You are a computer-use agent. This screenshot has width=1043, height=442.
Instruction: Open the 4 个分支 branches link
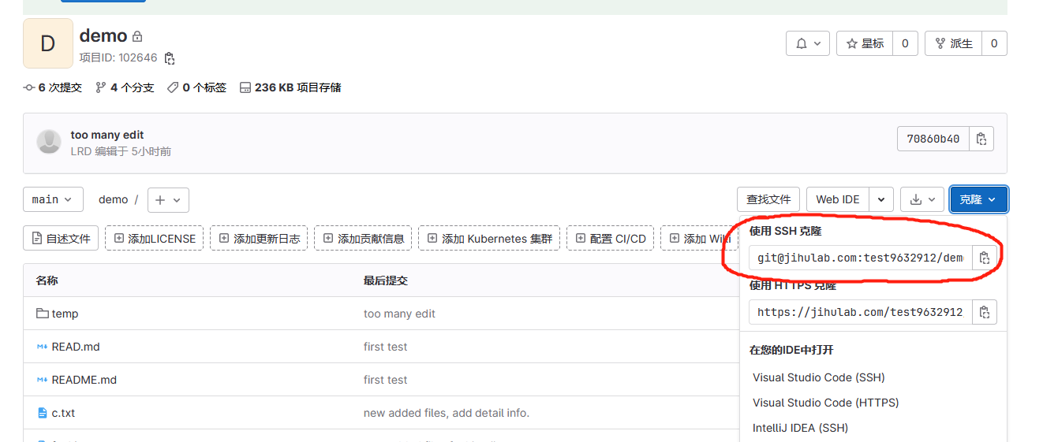tap(125, 87)
